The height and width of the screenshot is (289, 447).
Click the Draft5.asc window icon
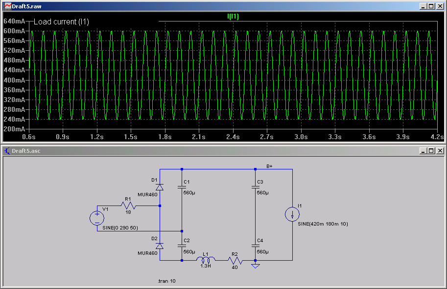click(x=7, y=151)
